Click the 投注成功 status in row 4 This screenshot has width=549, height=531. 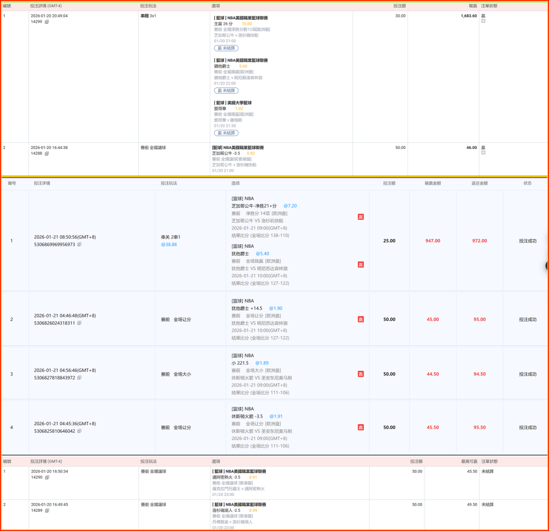point(528,427)
